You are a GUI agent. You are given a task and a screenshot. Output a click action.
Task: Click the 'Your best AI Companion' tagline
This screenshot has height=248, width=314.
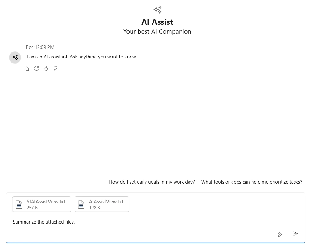point(157,31)
